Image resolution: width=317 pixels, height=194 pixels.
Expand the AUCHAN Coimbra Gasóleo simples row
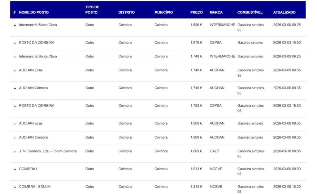click(15, 138)
